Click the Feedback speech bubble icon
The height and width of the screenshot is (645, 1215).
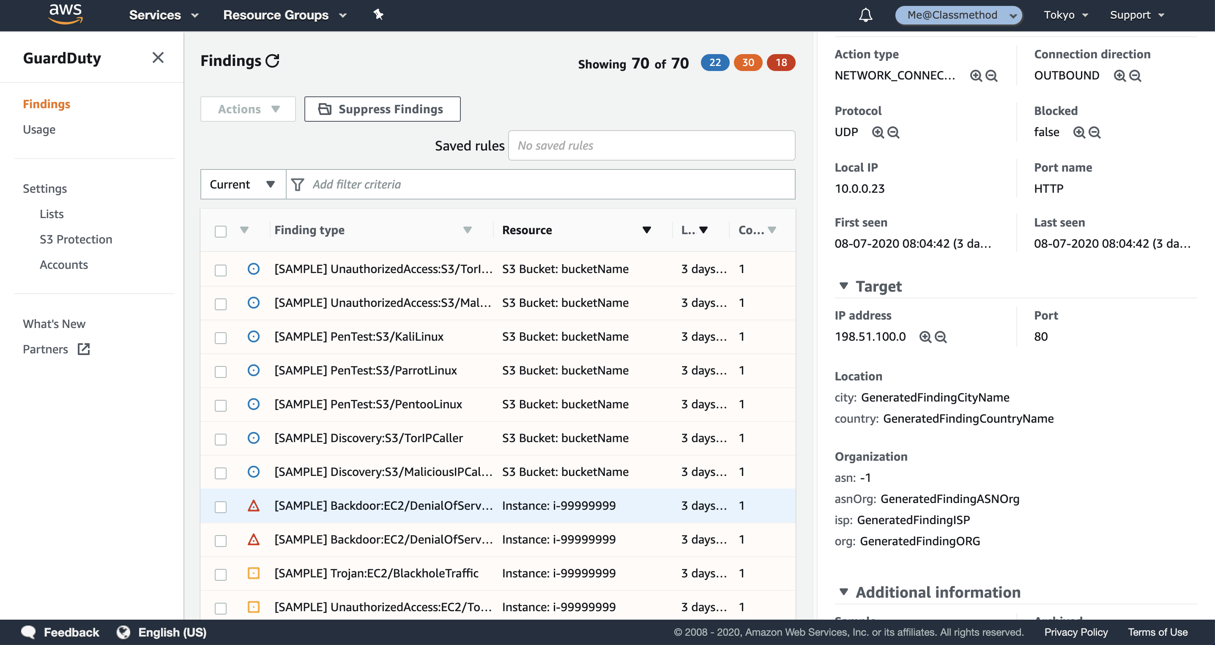[x=28, y=632]
